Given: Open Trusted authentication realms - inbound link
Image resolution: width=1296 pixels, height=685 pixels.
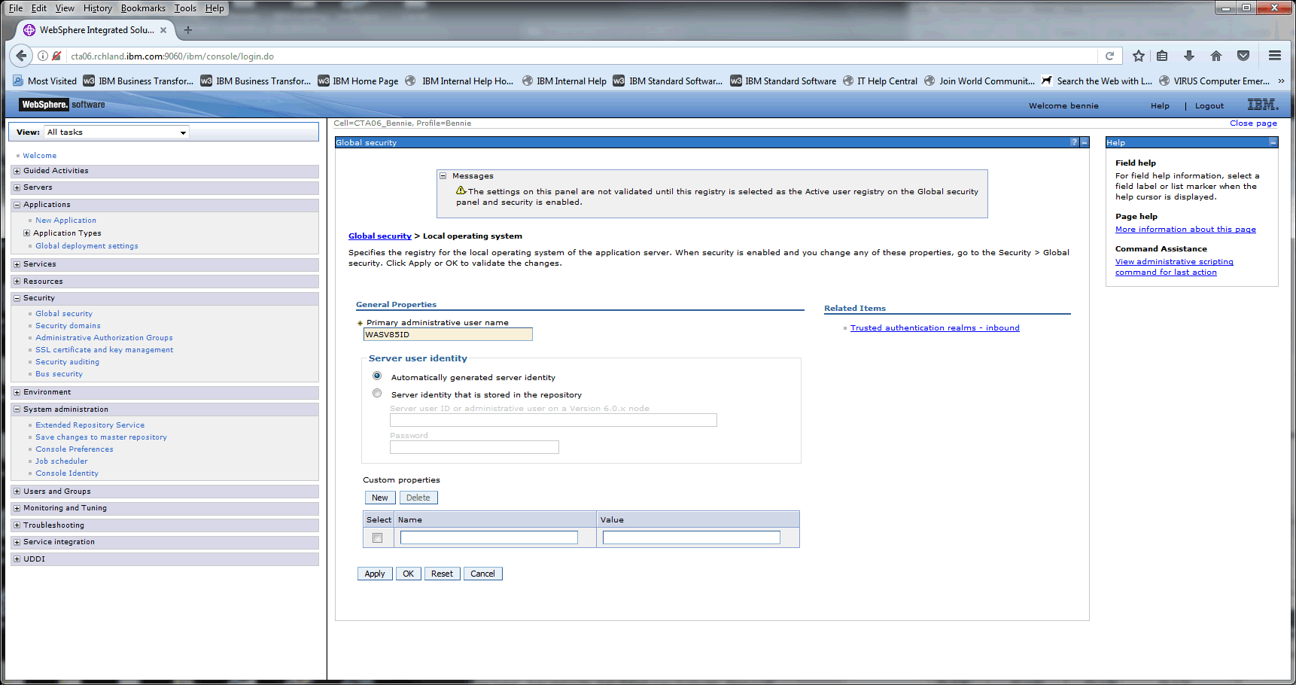Looking at the screenshot, I should (935, 328).
